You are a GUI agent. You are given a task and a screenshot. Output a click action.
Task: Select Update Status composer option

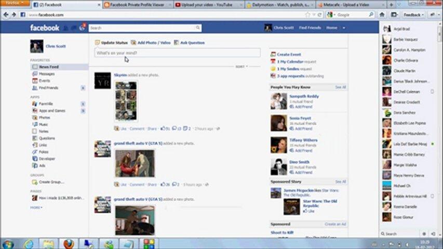[x=111, y=43]
